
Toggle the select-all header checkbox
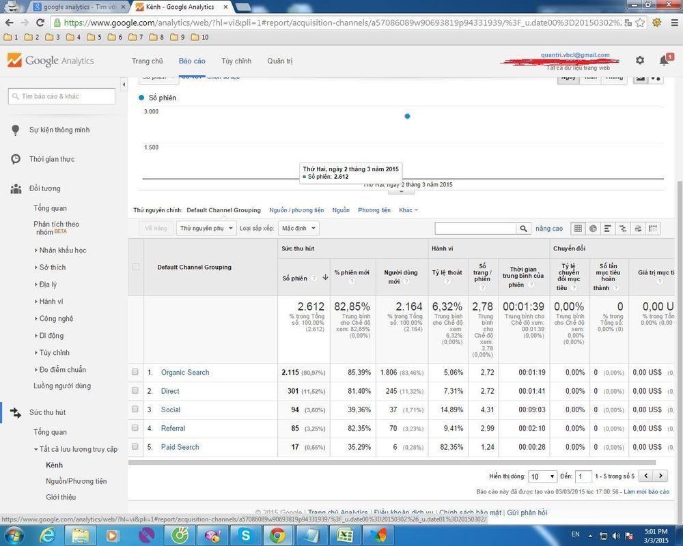pyautogui.click(x=135, y=267)
